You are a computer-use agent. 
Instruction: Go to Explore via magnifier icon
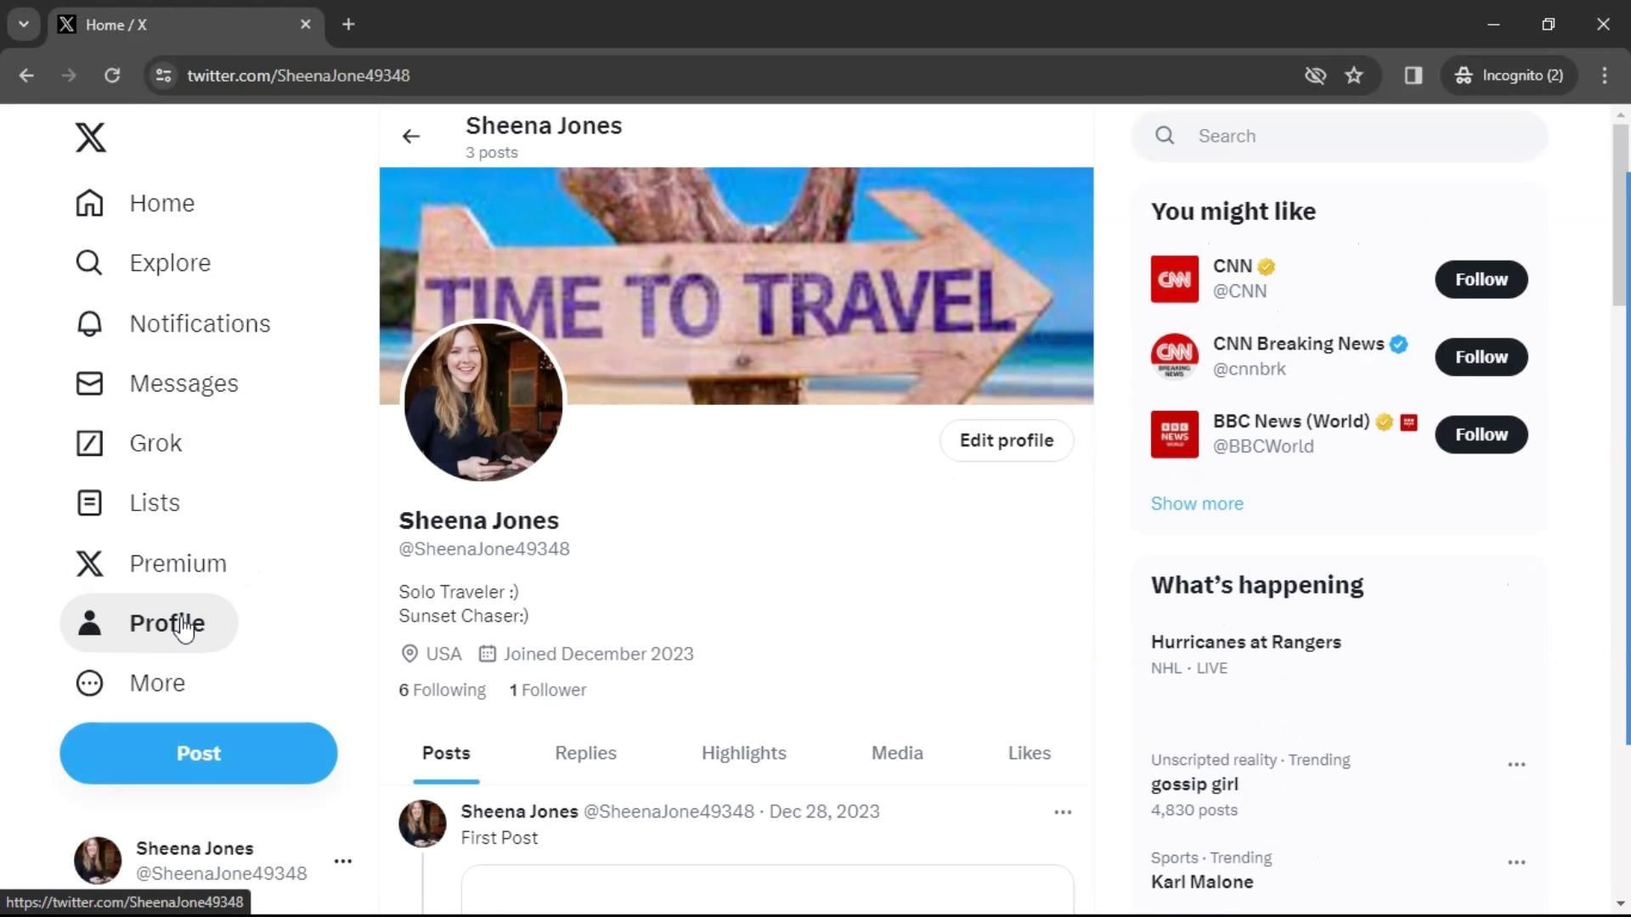pos(89,263)
